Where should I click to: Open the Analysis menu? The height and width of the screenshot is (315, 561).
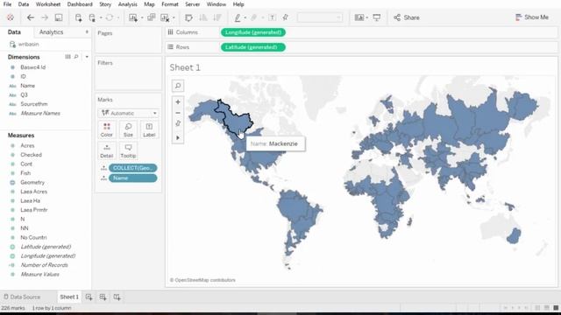click(127, 4)
